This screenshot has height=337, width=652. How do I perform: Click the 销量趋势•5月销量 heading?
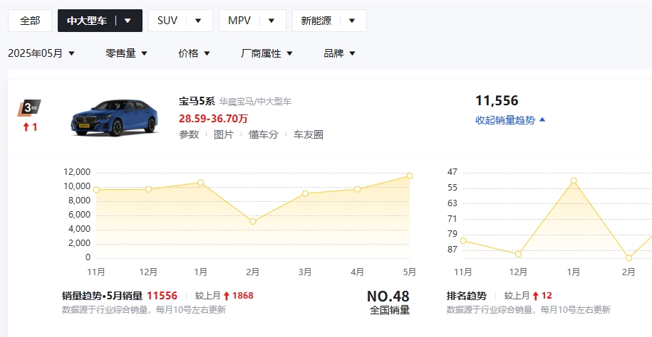pos(103,296)
